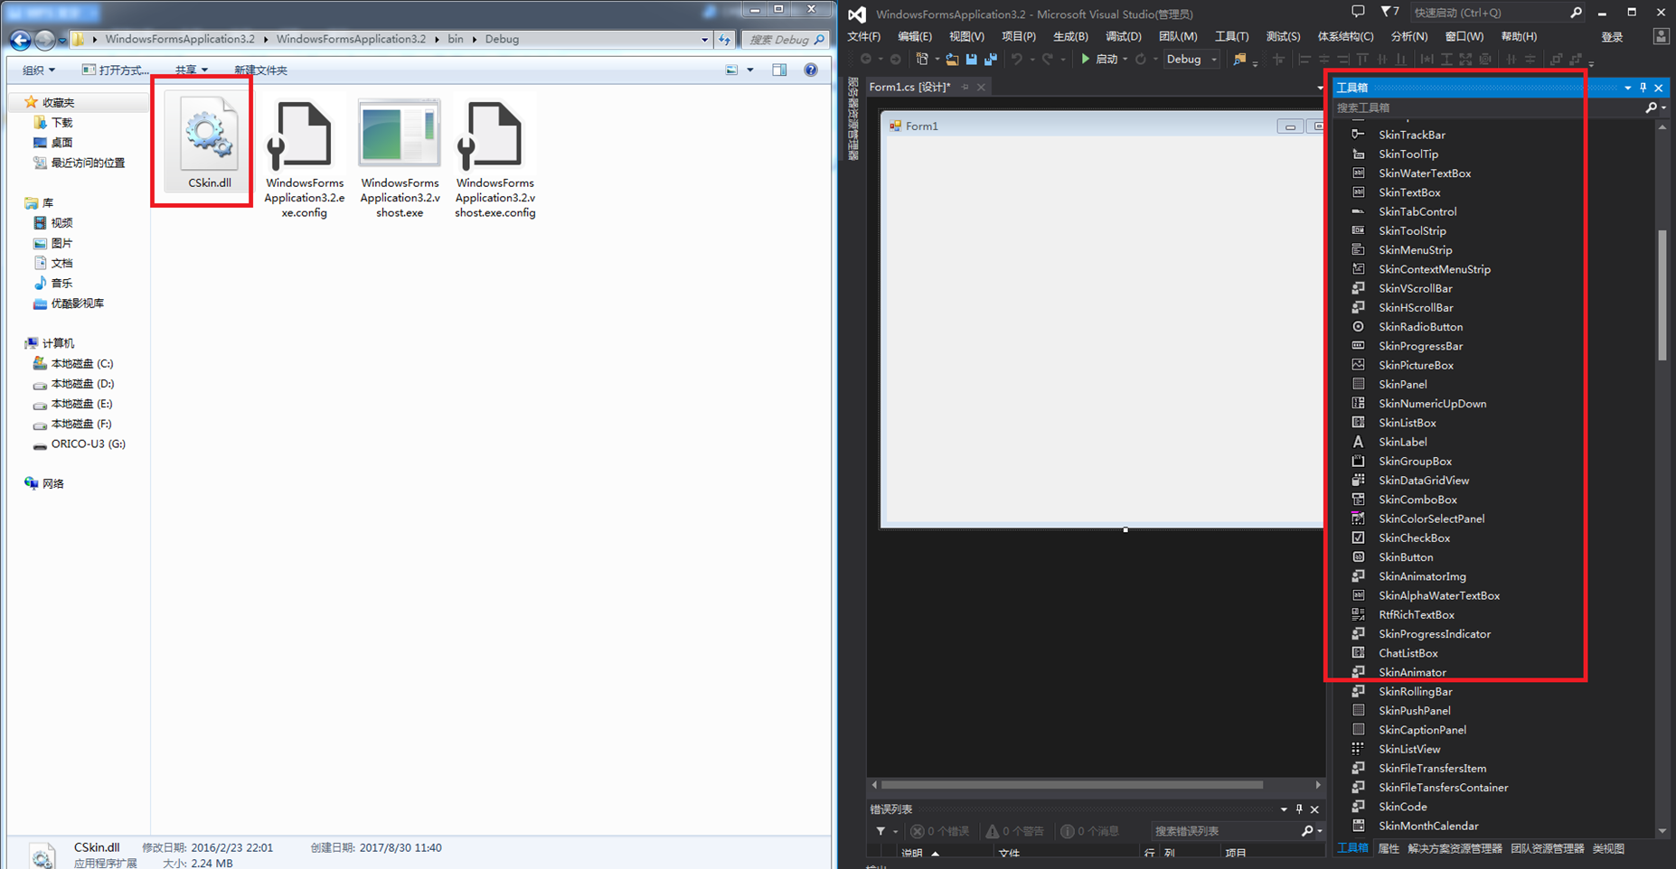
Task: Open error list panel options dropdown
Action: coord(1284,809)
